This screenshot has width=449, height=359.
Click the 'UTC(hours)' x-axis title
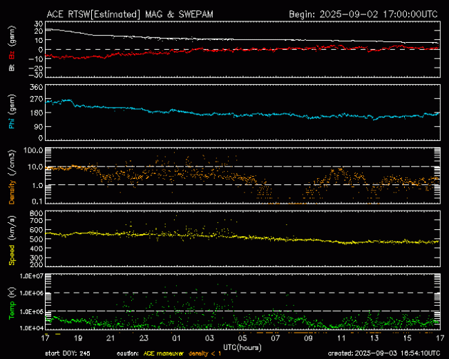click(x=242, y=347)
